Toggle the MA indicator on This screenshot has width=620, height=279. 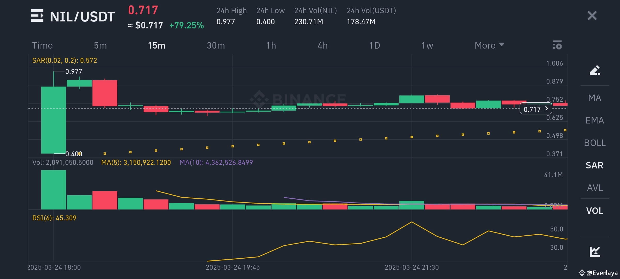pos(594,98)
